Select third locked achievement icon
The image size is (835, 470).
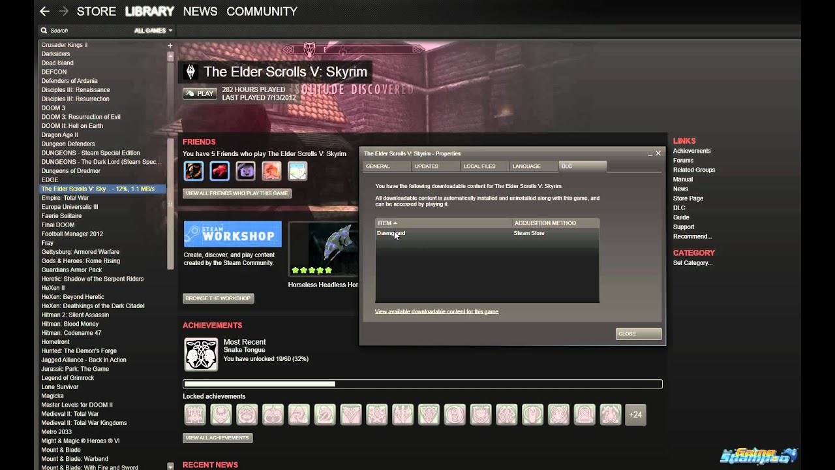coord(247,415)
